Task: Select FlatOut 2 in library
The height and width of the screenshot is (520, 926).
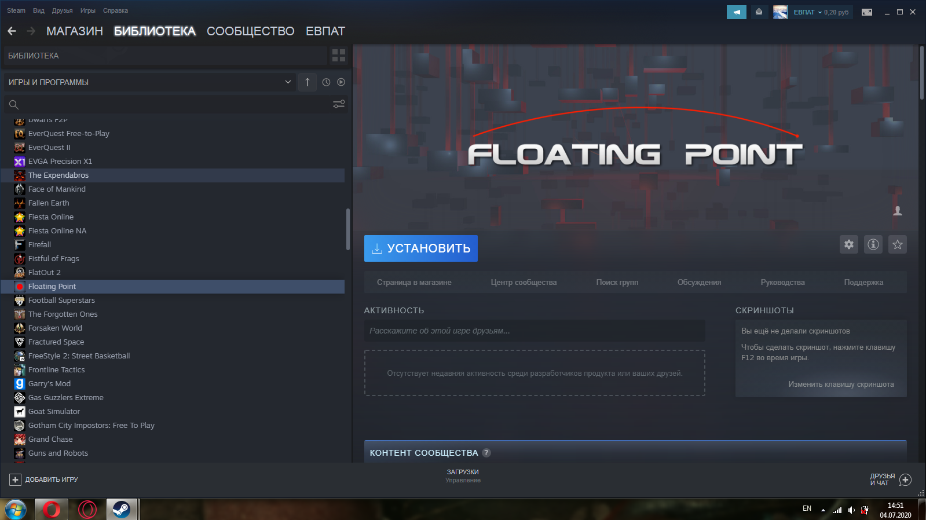Action: pos(173,273)
